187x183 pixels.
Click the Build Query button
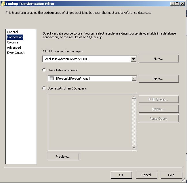click(x=159, y=99)
